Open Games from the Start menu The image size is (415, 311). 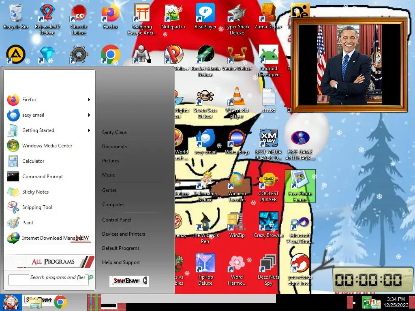click(x=109, y=190)
